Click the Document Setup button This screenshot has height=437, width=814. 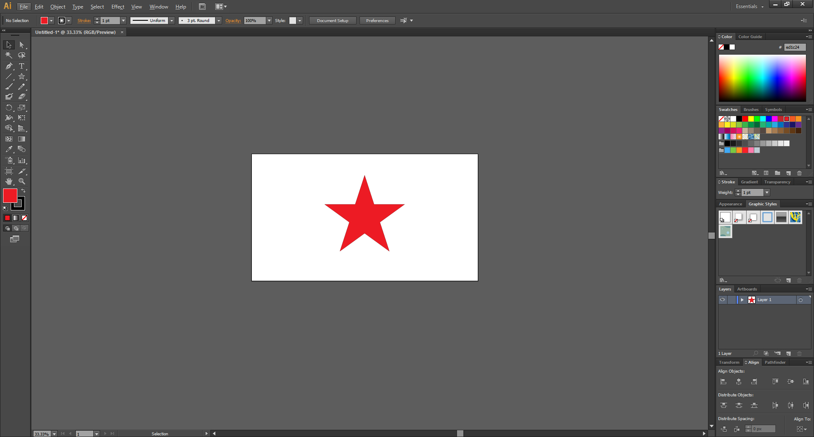332,20
